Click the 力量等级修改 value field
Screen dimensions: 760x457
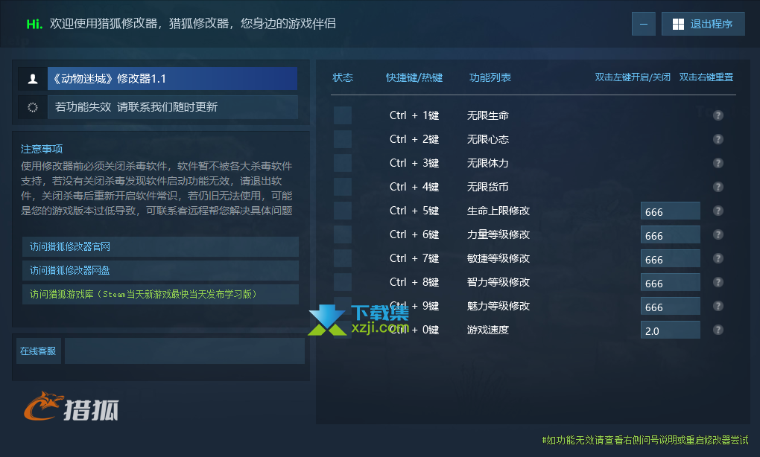pyautogui.click(x=671, y=234)
